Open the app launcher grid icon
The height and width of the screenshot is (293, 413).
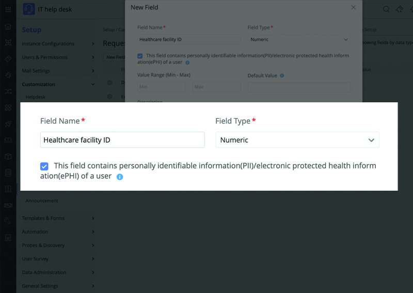[x=8, y=9]
